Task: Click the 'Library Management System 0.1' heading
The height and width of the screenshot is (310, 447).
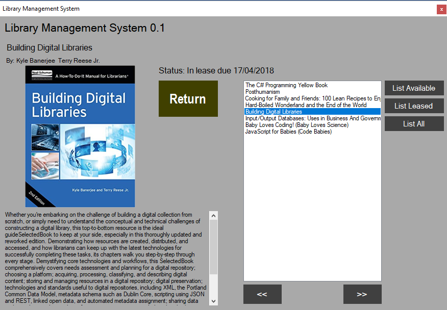Action: pos(85,28)
